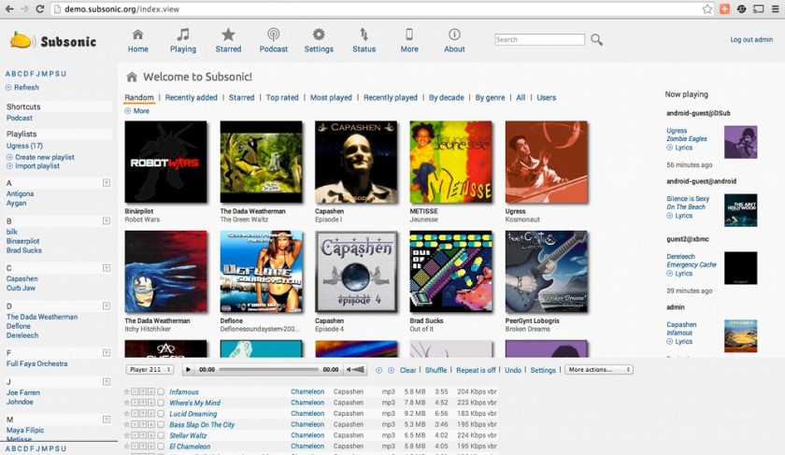The height and width of the screenshot is (455, 785).
Task: Select the By genre tab
Action: pyautogui.click(x=489, y=97)
